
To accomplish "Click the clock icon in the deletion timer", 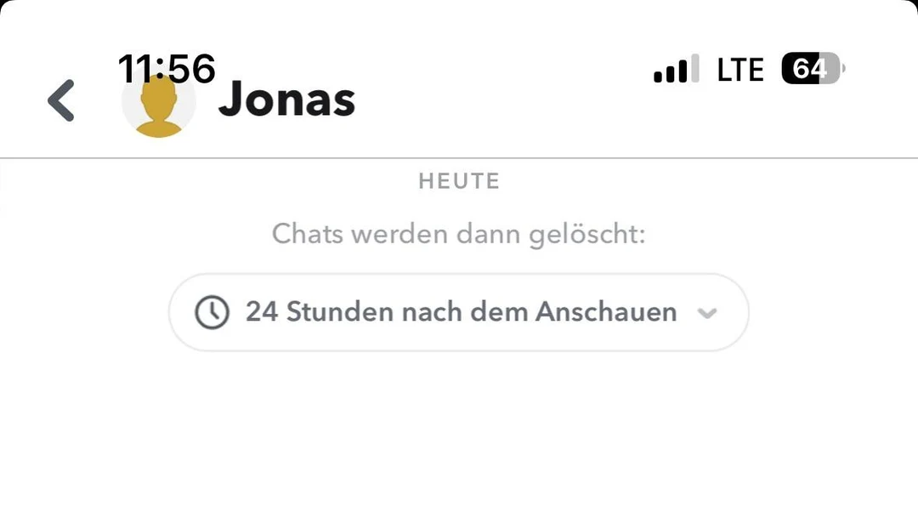I will [212, 312].
